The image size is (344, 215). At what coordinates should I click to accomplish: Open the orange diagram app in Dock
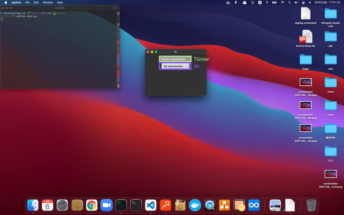coord(224,205)
